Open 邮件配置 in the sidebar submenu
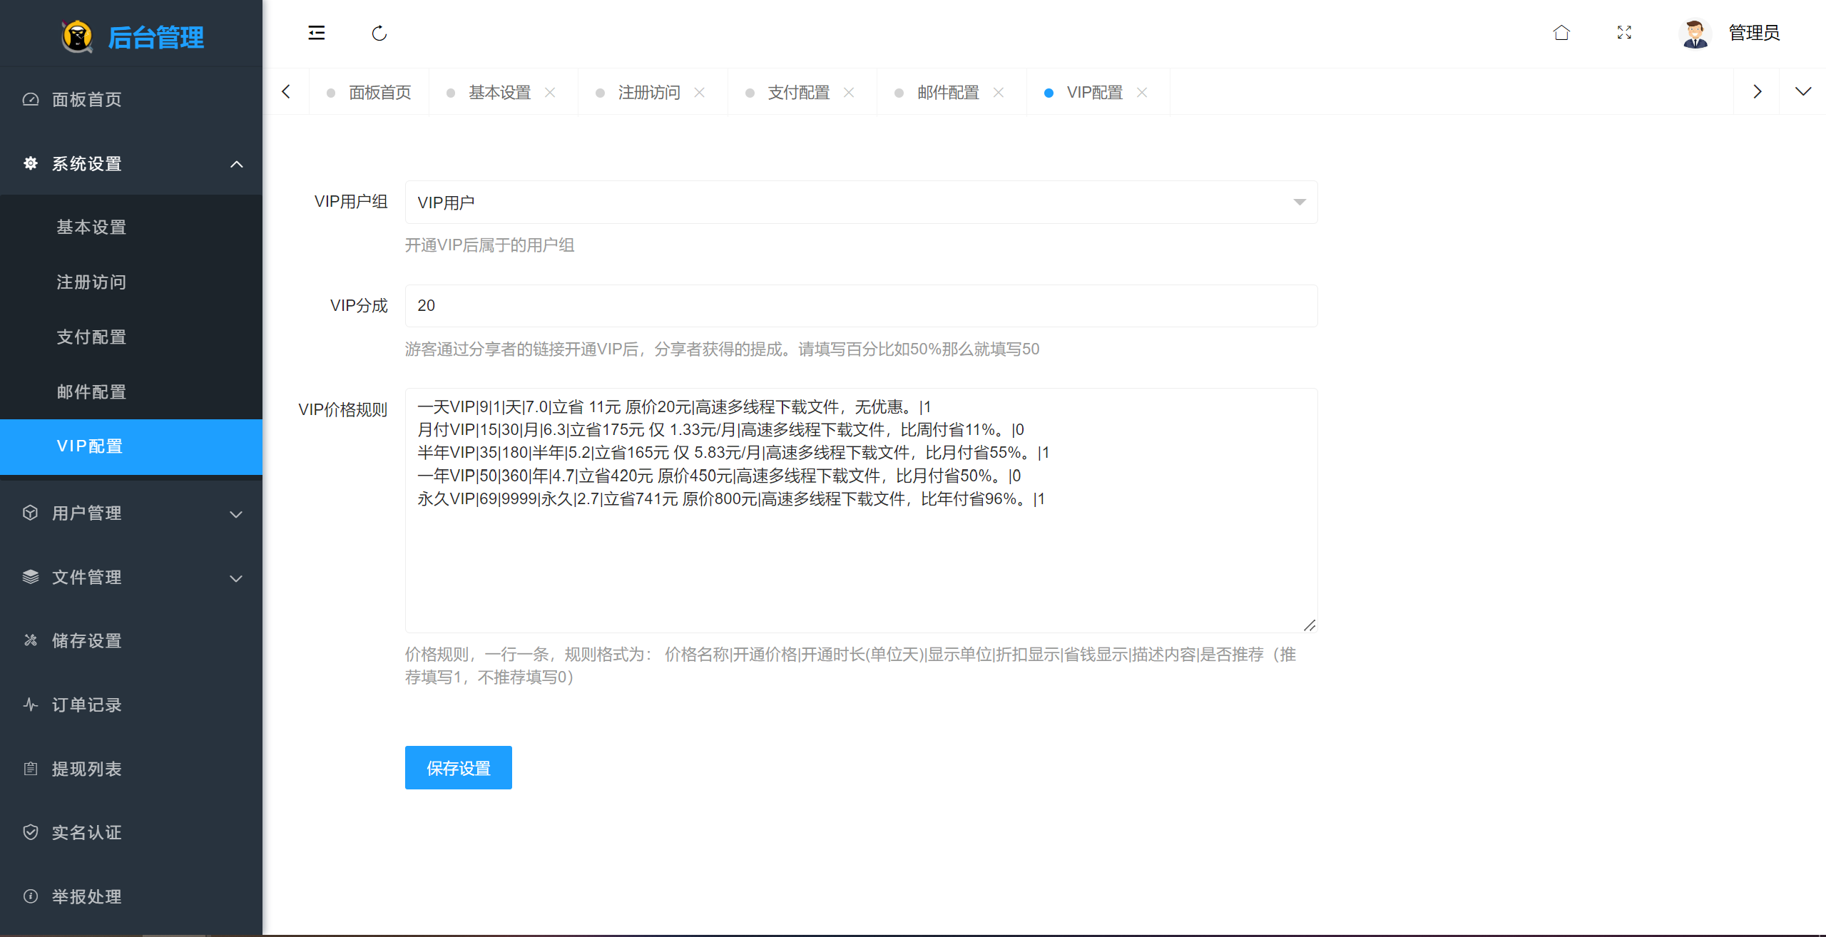The width and height of the screenshot is (1826, 937). point(131,391)
